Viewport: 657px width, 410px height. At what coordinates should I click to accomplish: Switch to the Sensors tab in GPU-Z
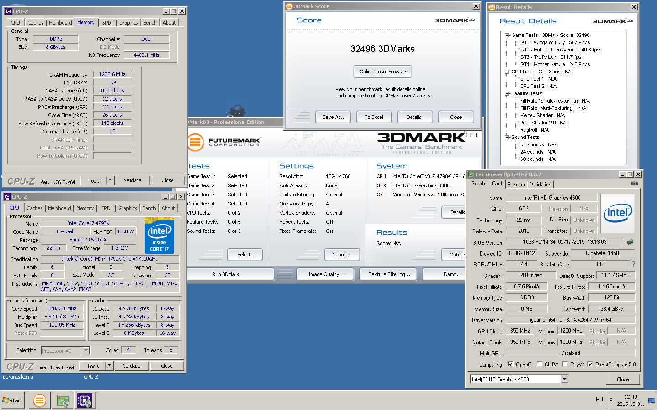click(516, 184)
